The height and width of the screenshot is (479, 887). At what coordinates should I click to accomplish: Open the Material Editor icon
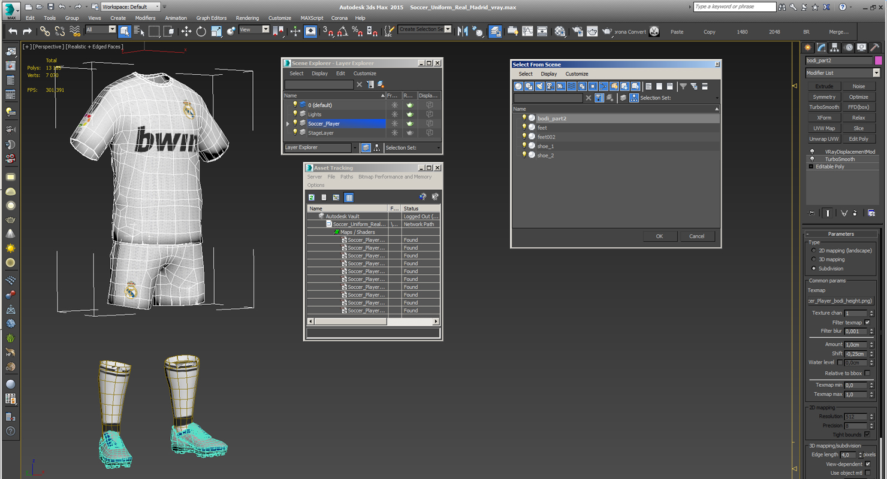coord(560,31)
